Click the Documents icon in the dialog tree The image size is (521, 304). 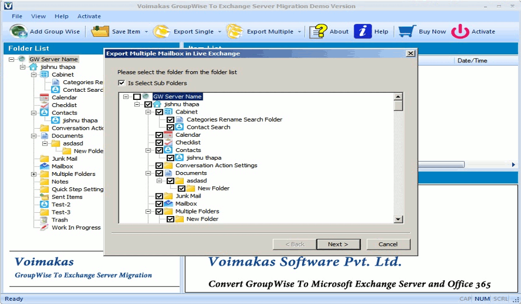pos(168,173)
